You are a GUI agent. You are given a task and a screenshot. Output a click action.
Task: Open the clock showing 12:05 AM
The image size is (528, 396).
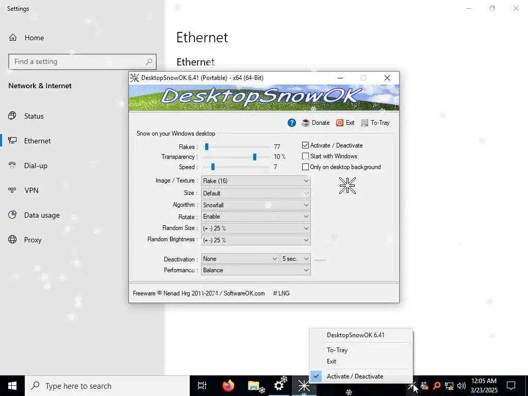click(x=484, y=386)
